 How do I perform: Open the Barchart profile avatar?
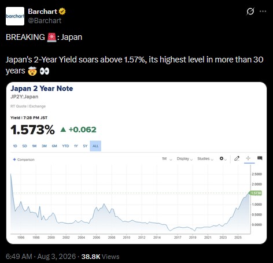click(15, 16)
